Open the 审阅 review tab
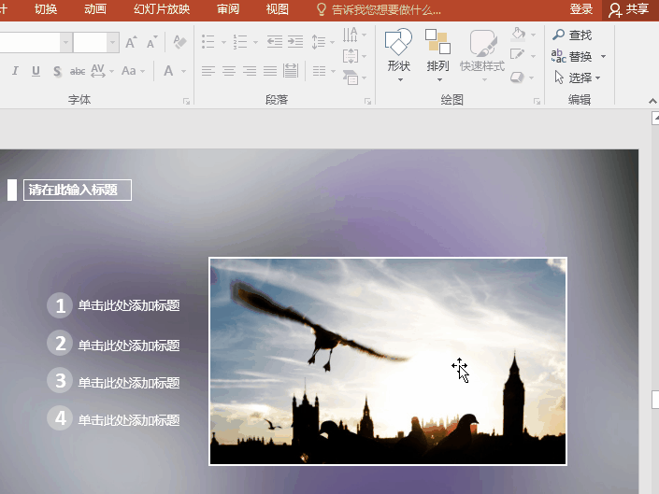 click(228, 9)
